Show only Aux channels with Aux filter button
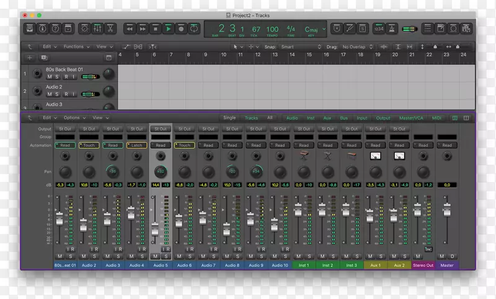The width and height of the screenshot is (496, 299). coord(327,118)
